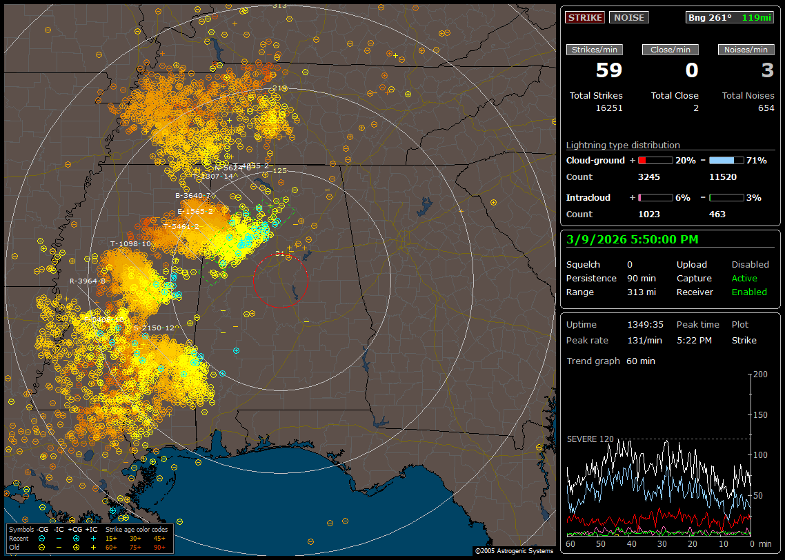
Task: Click the Enabled receiver status
Action: [x=749, y=292]
